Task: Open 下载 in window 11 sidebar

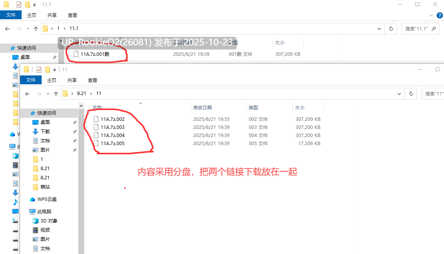Action: 45,132
